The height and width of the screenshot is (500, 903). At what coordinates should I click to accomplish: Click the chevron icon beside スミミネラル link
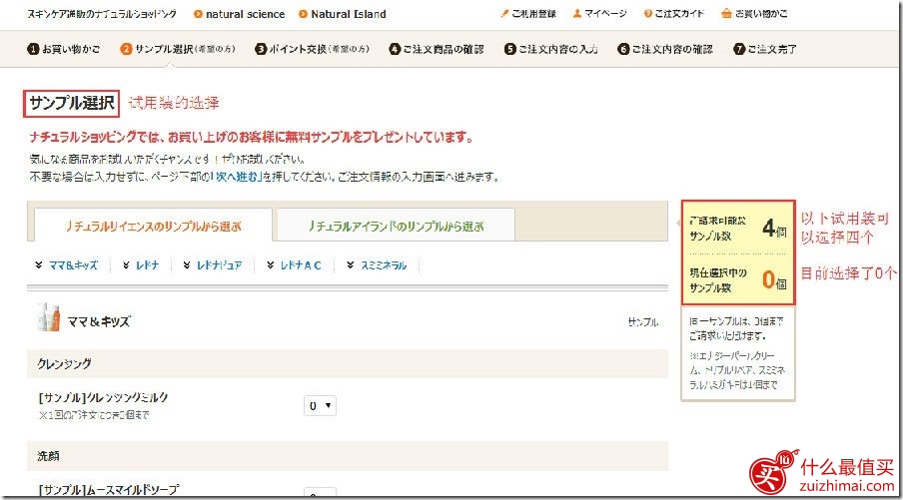[351, 264]
